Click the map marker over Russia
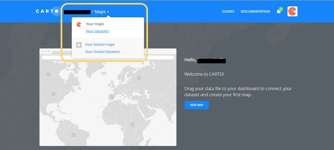 (x=139, y=78)
